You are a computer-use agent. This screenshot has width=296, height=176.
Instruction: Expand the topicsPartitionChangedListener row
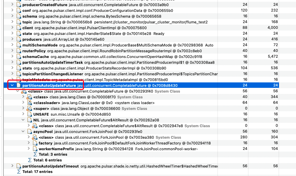[12, 74]
